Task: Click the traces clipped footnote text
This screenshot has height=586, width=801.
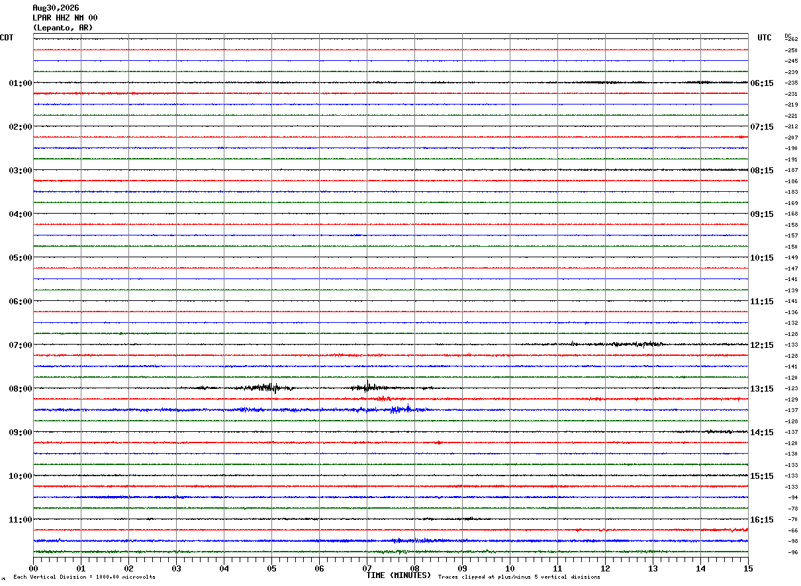Action: pyautogui.click(x=519, y=577)
